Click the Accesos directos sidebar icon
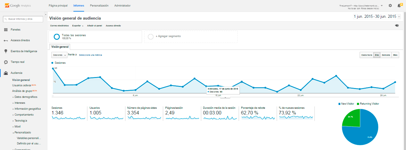This screenshot has width=406, height=150. (x=6, y=41)
